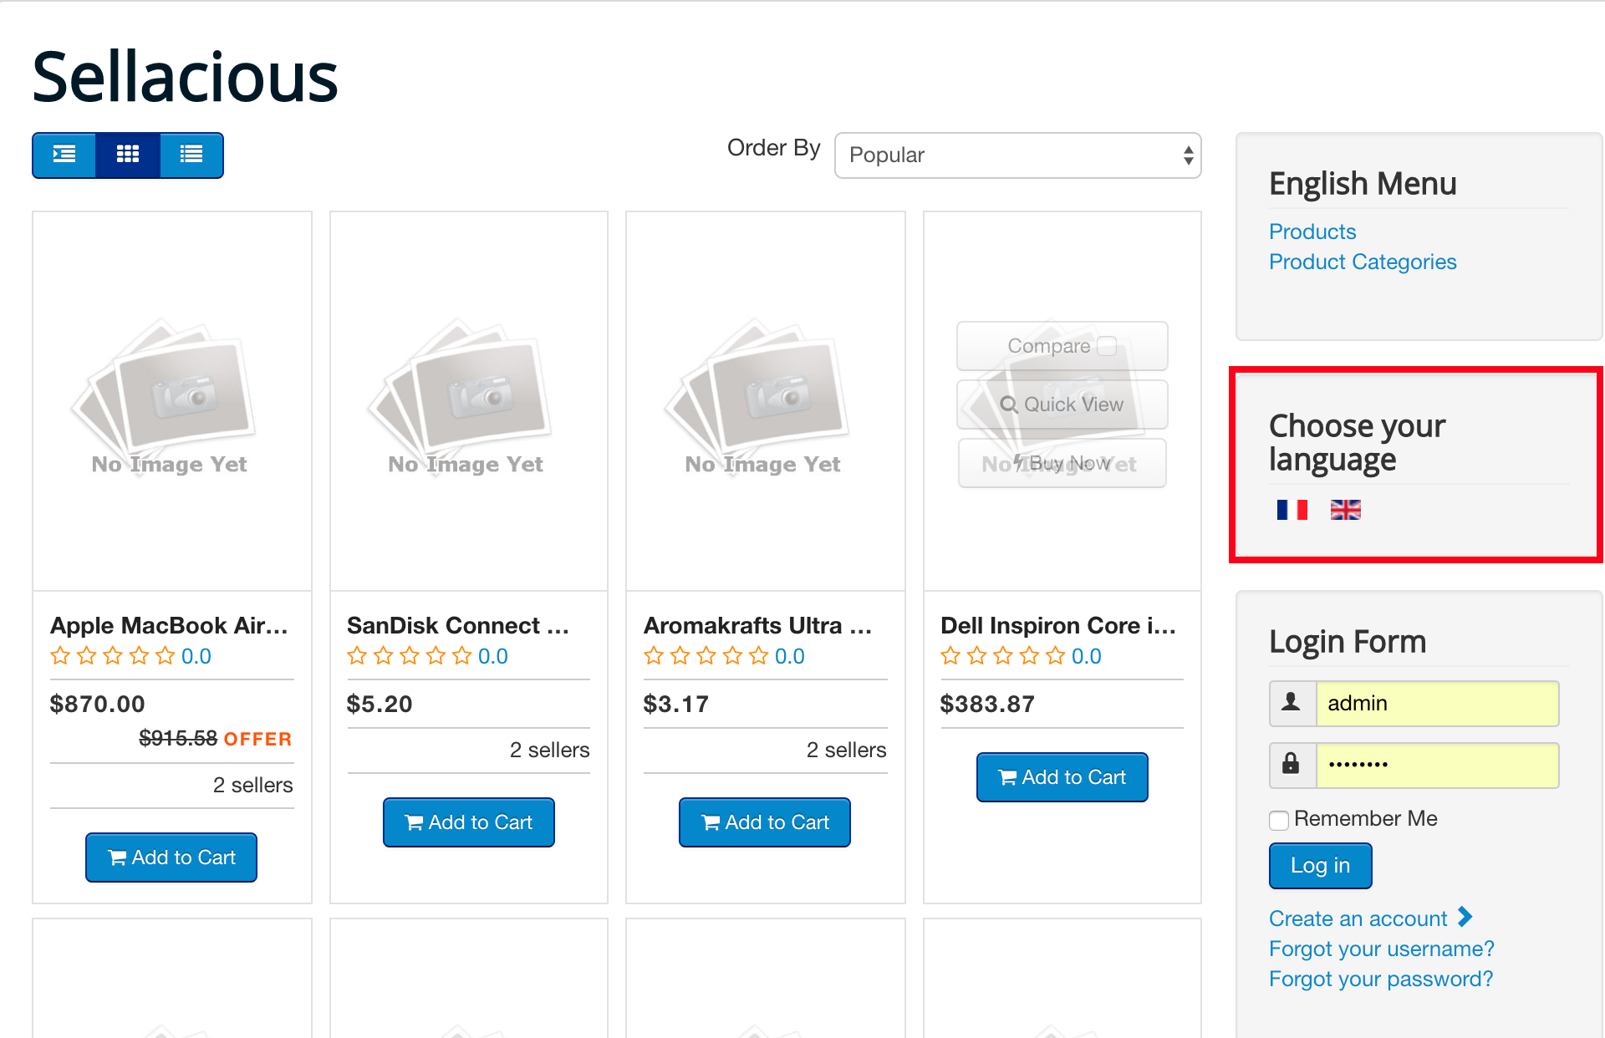
Task: Enable the Remember Me checkbox
Action: (x=1279, y=820)
